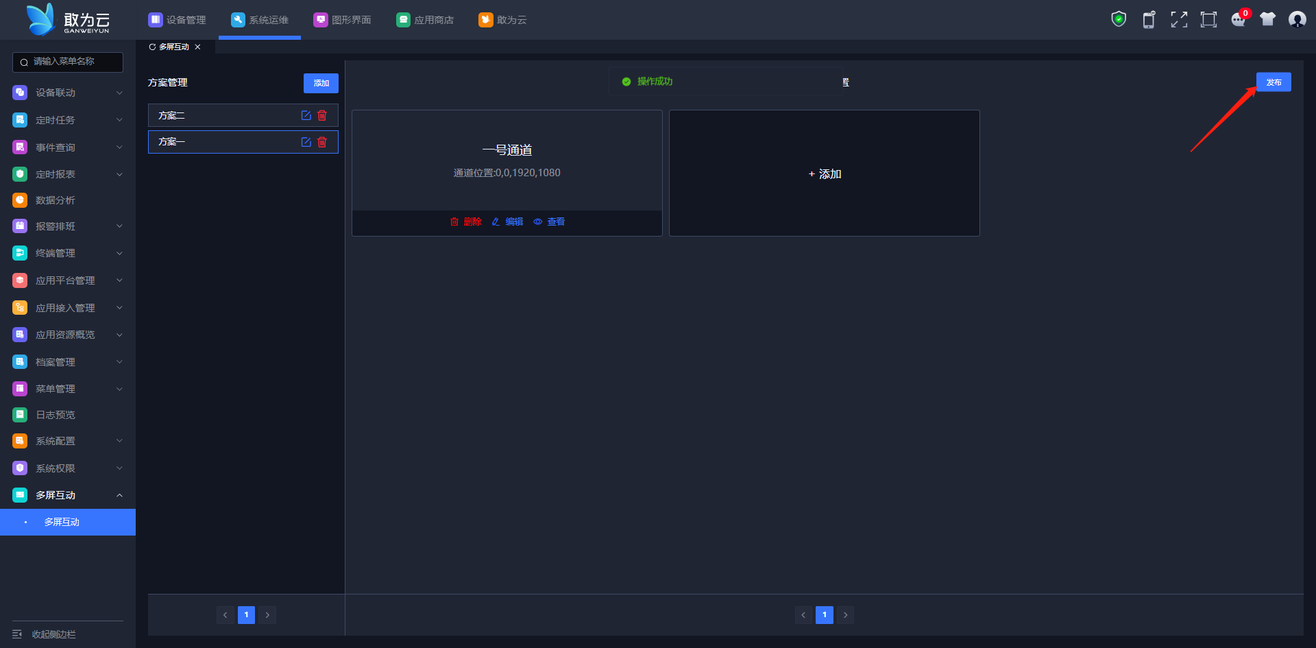Viewport: 1316px width, 648px height.
Task: Click the 报警排班 sidebar icon
Action: tap(20, 226)
